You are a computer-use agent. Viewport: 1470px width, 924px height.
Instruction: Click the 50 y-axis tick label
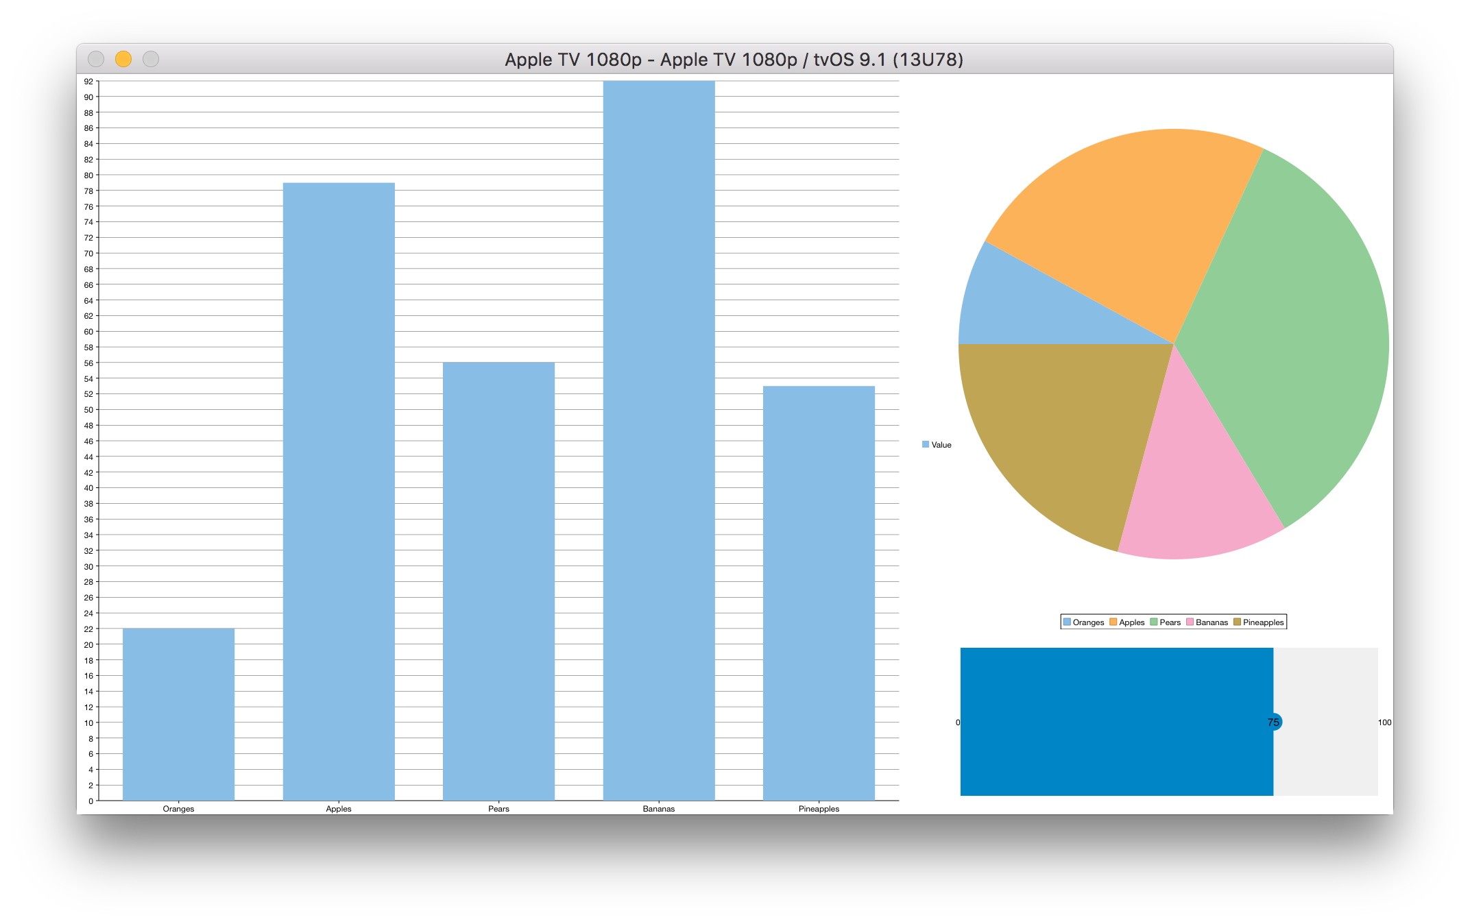[x=88, y=410]
